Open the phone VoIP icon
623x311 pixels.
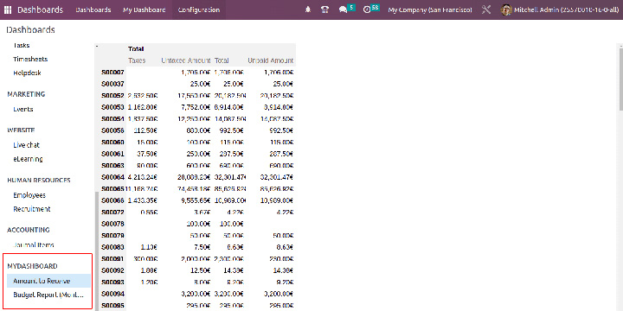tap(325, 10)
